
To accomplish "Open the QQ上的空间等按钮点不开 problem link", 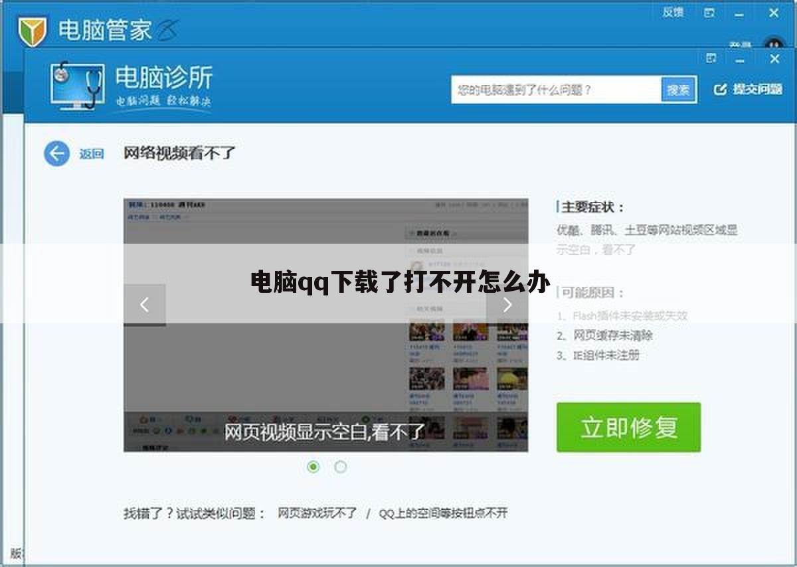I will coord(443,513).
